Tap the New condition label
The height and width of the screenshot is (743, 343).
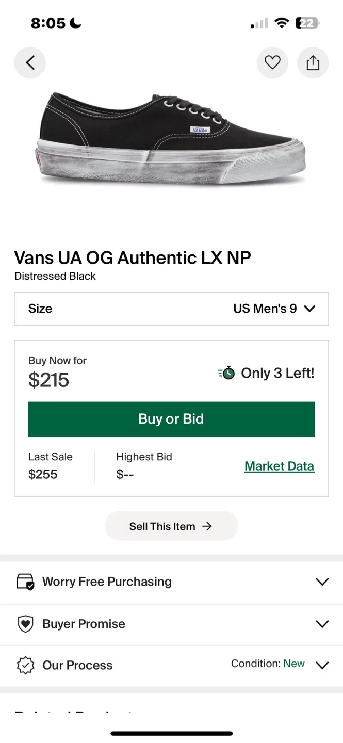point(293,664)
